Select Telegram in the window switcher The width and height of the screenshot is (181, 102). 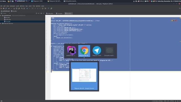tap(97, 51)
